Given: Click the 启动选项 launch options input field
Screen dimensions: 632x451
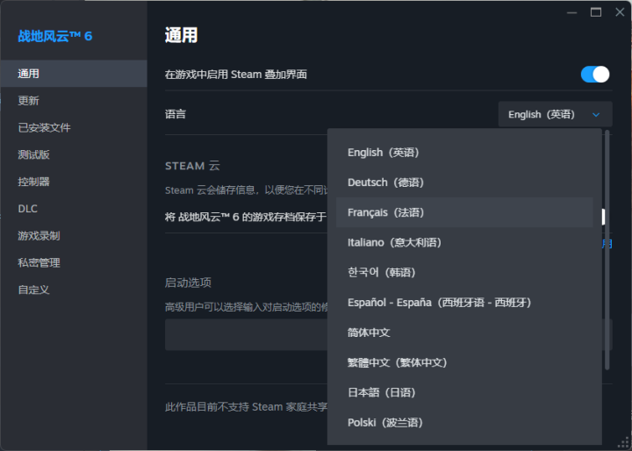Looking at the screenshot, I should 246,334.
